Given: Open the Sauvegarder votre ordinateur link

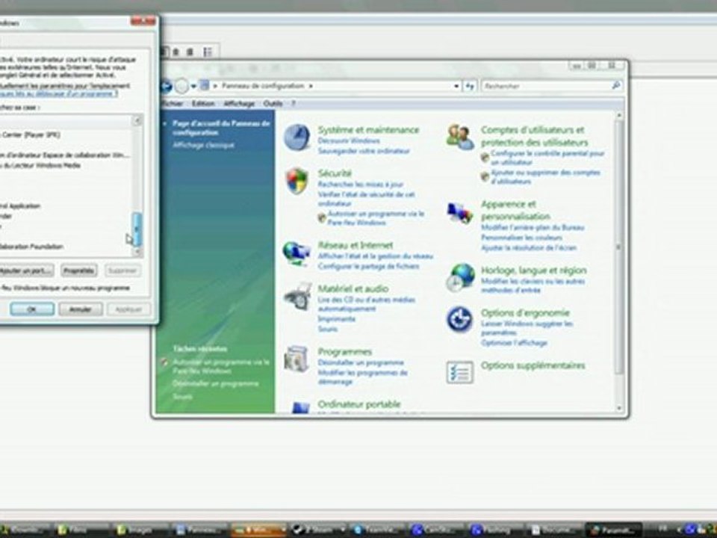Looking at the screenshot, I should 364,150.
